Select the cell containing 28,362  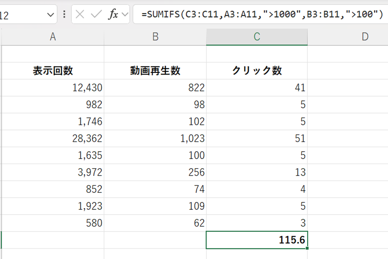(x=53, y=138)
